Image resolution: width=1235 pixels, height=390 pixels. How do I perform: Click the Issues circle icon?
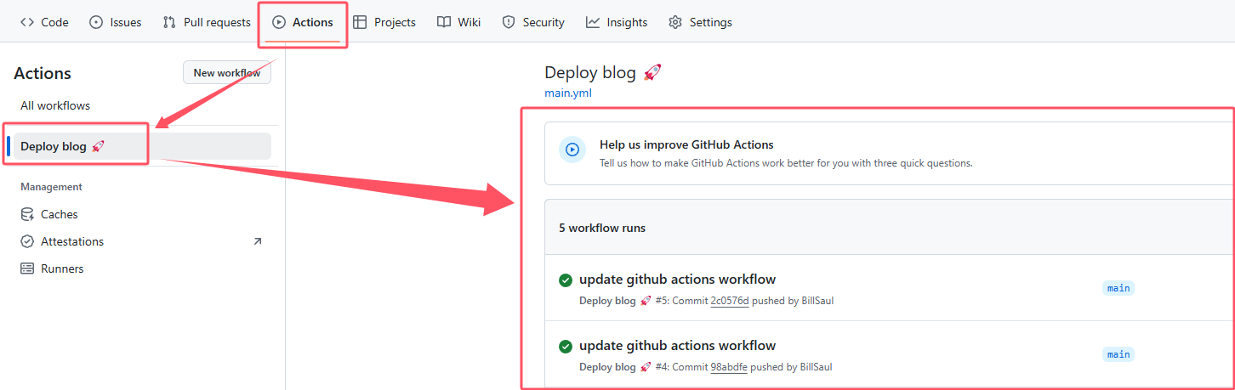coord(96,22)
